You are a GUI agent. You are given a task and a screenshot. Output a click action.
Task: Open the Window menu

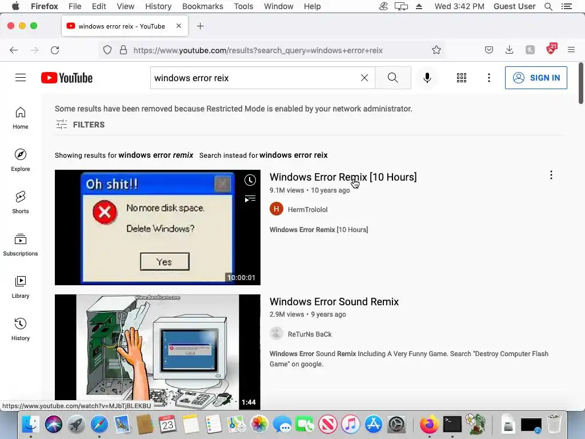[x=278, y=6]
